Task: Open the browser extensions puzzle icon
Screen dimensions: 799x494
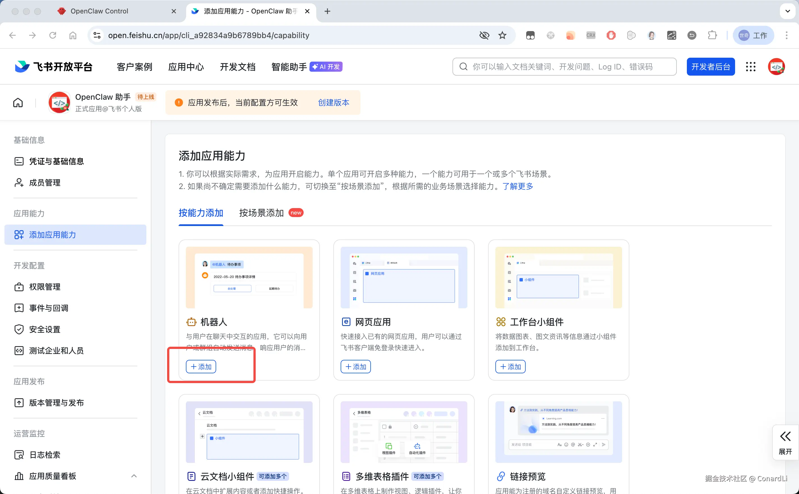Action: click(x=712, y=35)
